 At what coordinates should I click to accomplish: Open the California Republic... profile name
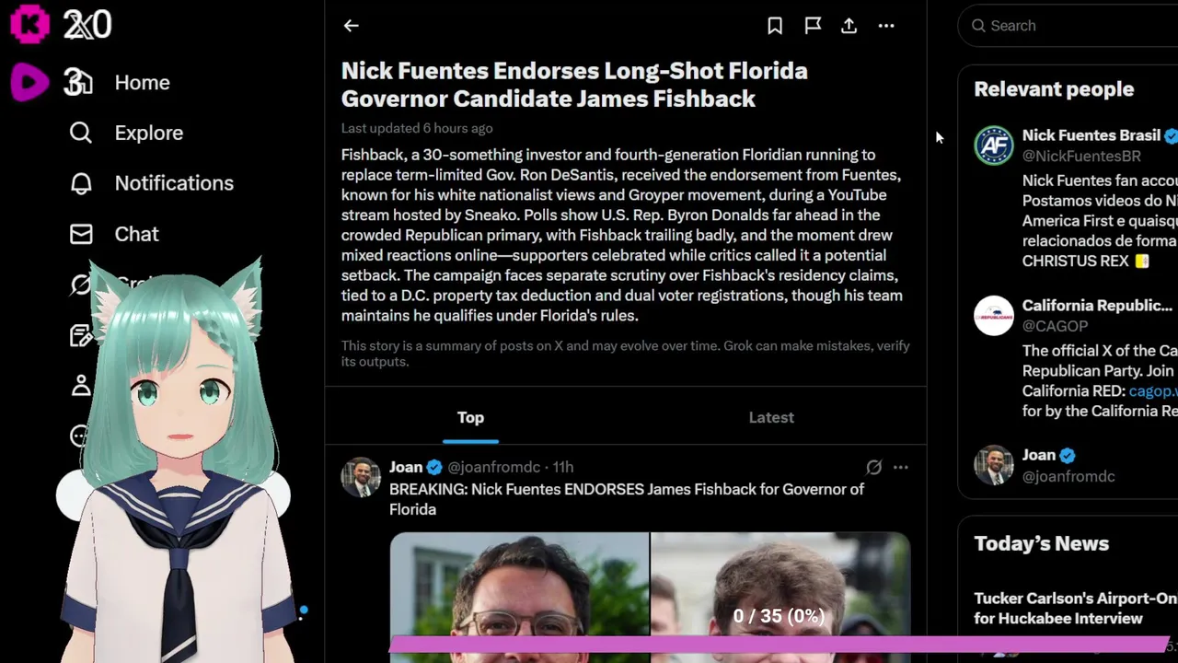(x=1097, y=306)
